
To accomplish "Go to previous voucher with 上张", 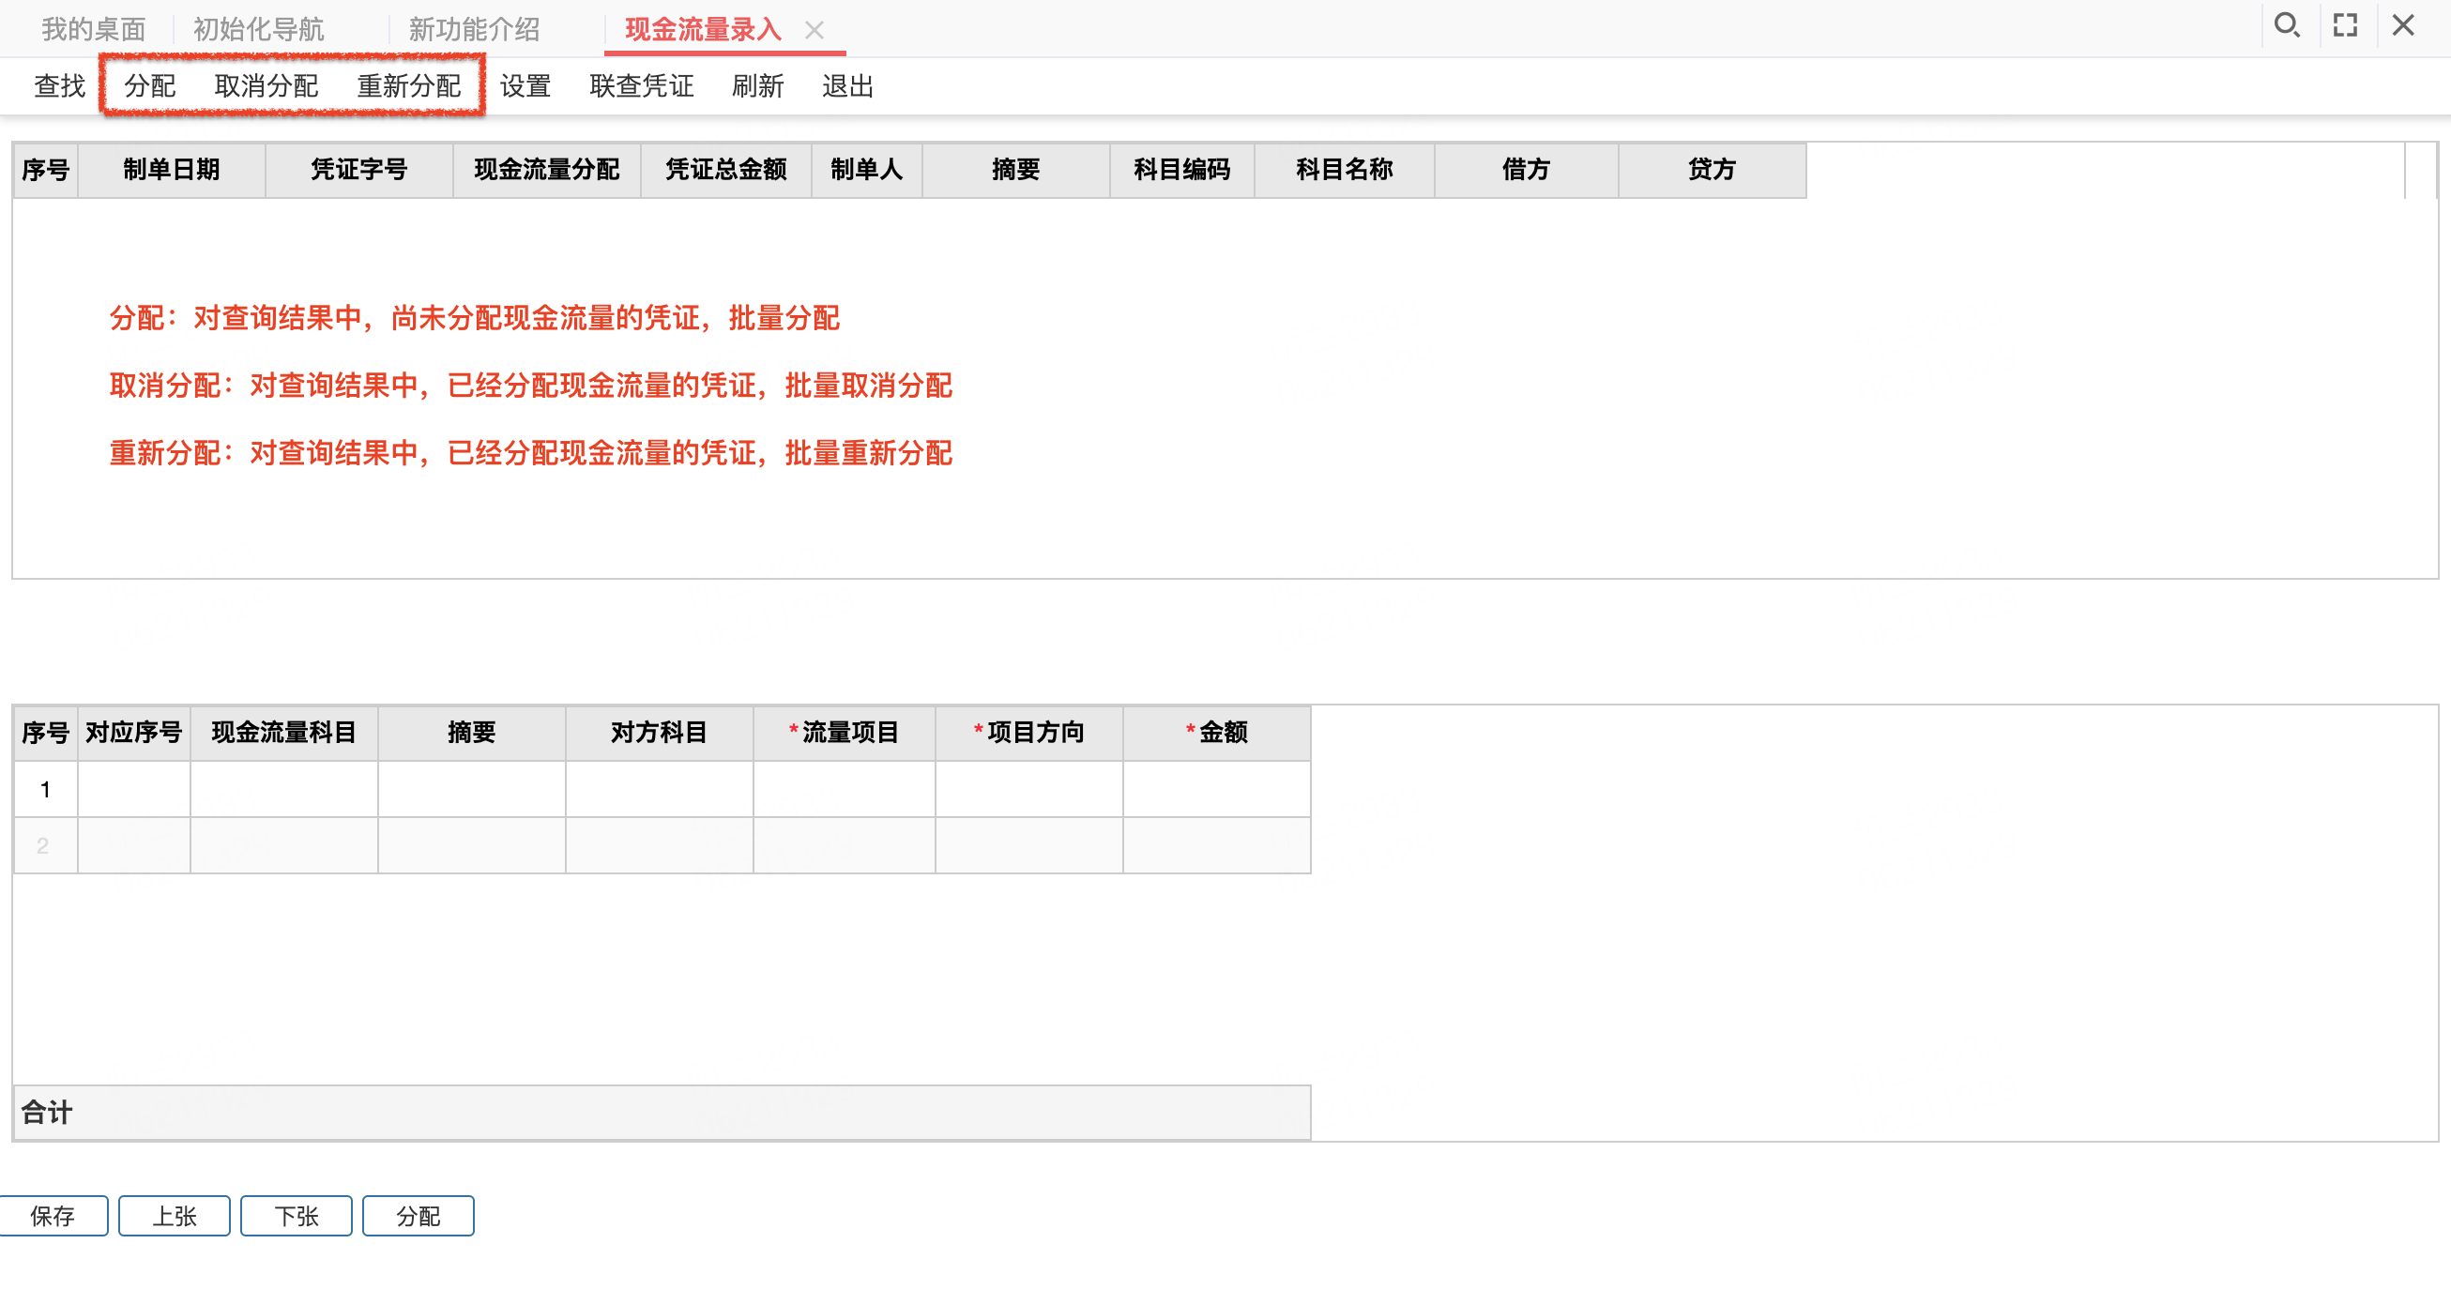I will [x=175, y=1216].
